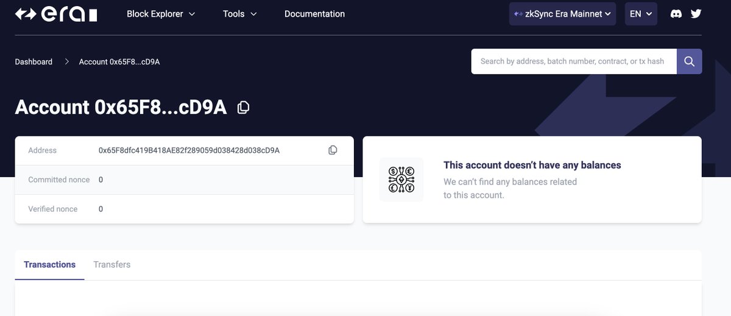Copy the full address in the Address row
This screenshot has height=316, width=731.
333,150
